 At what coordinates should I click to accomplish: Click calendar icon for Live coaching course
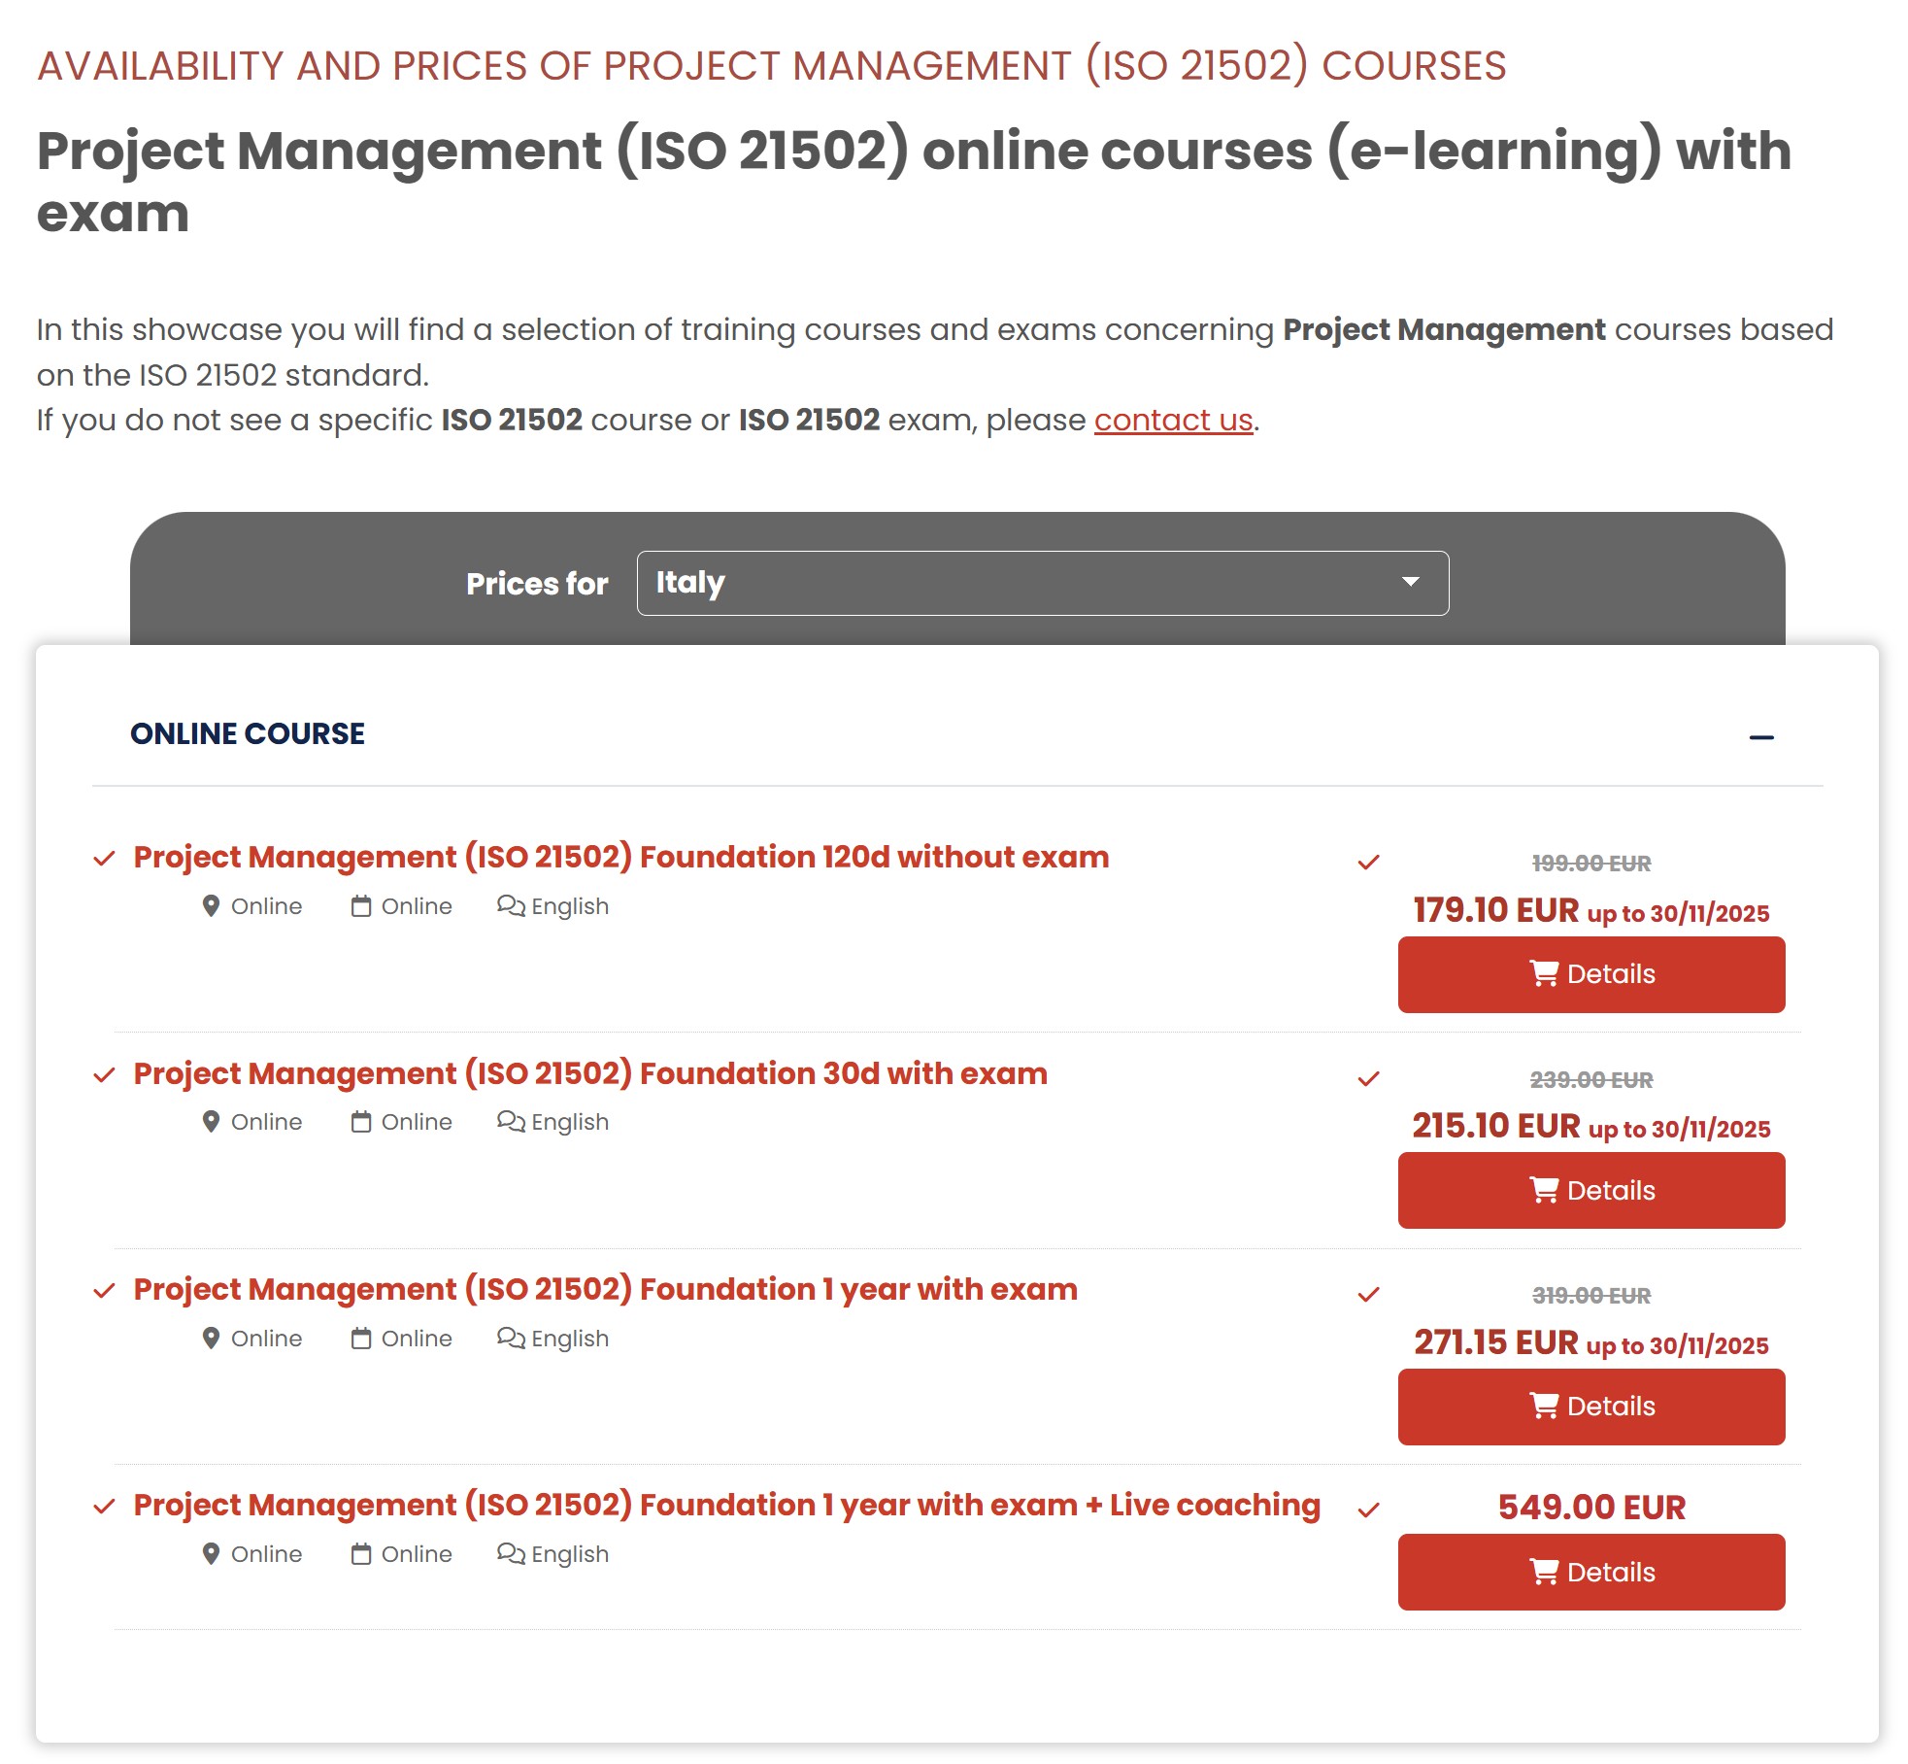pyautogui.click(x=361, y=1554)
